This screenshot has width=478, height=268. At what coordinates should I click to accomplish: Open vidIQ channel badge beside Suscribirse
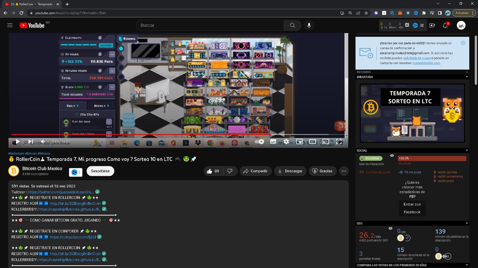tap(75, 172)
